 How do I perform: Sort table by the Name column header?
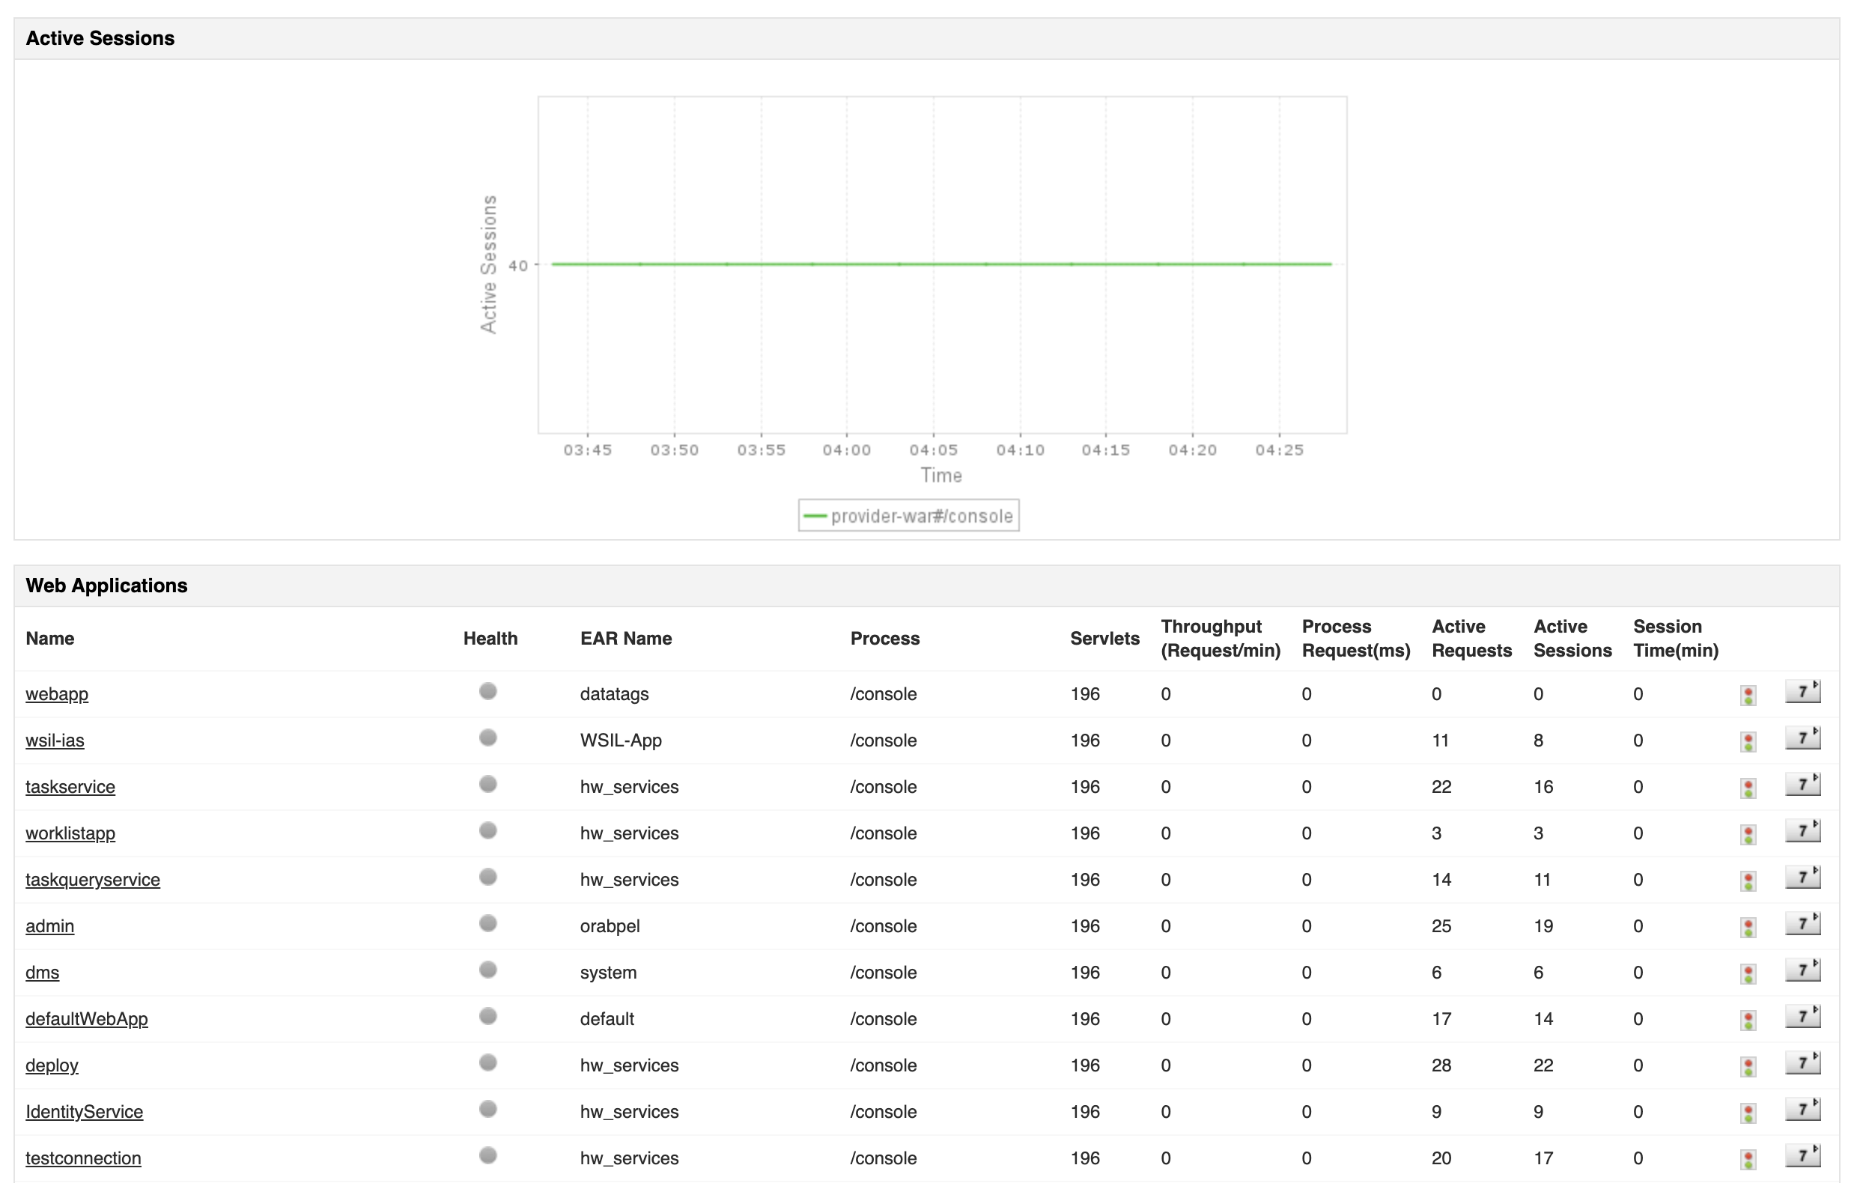click(49, 638)
